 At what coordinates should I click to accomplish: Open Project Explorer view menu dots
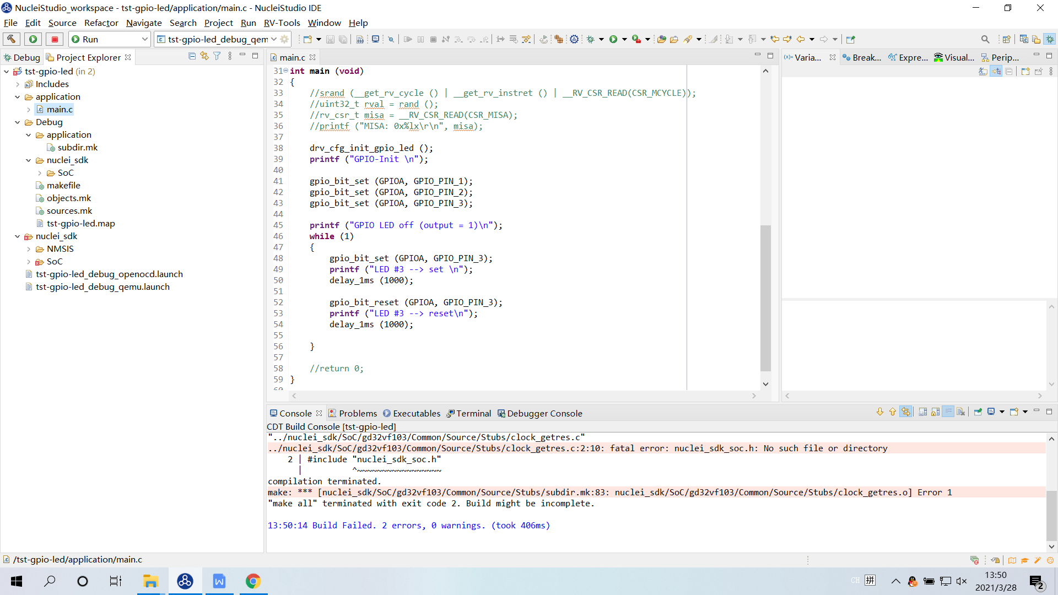[x=230, y=56]
